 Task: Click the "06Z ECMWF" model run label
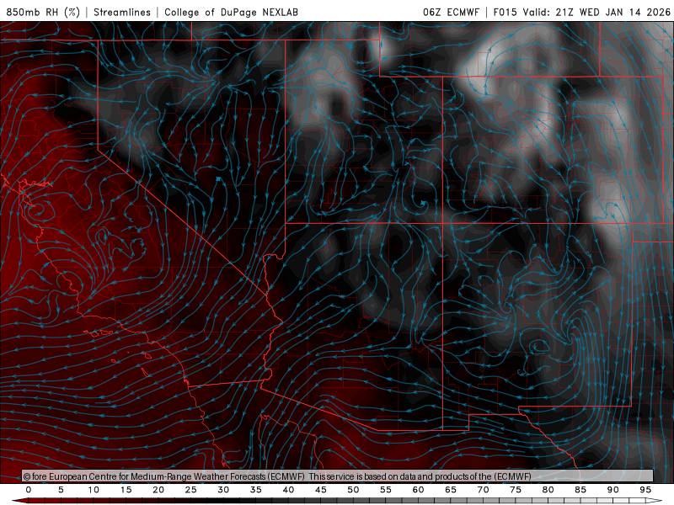click(451, 12)
